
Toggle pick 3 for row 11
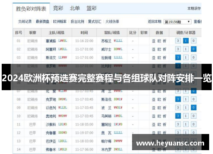pos(178,124)
